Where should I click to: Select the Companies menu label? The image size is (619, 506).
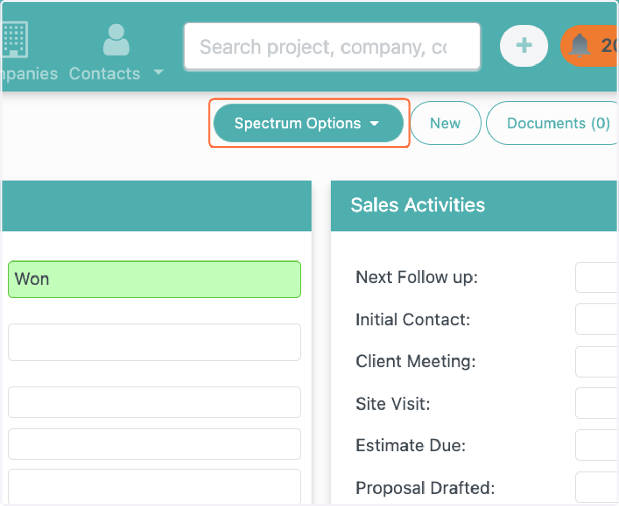coord(29,73)
